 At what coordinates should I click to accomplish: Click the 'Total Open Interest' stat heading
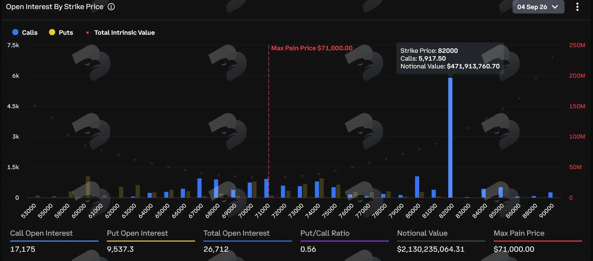[x=236, y=233]
